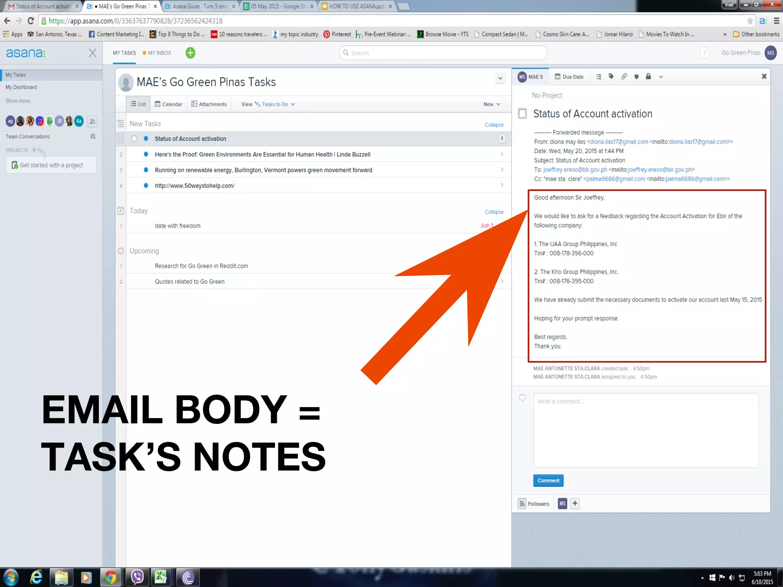Select the List view tab

point(138,104)
